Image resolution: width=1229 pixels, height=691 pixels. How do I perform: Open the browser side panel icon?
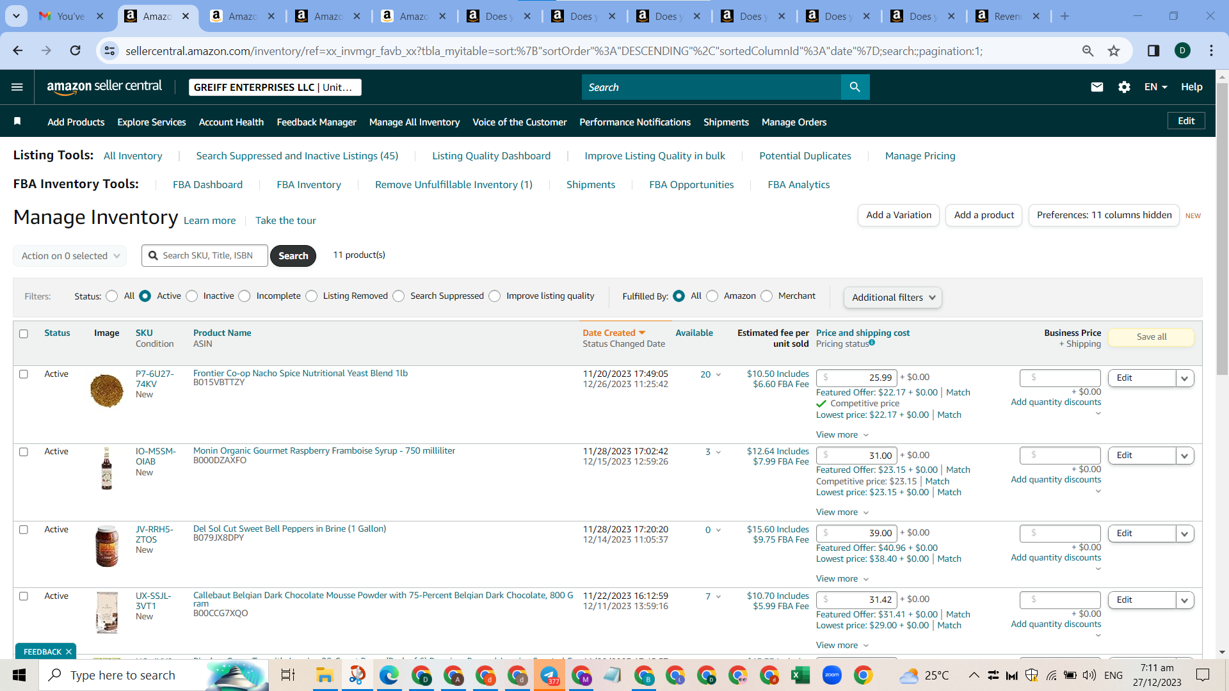[1153, 51]
